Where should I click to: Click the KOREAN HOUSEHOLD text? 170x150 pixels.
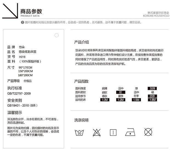click(x=156, y=16)
